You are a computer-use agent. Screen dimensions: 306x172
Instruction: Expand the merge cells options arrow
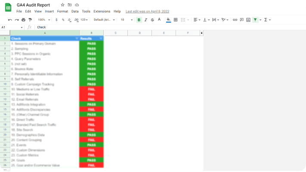click(x=188, y=20)
